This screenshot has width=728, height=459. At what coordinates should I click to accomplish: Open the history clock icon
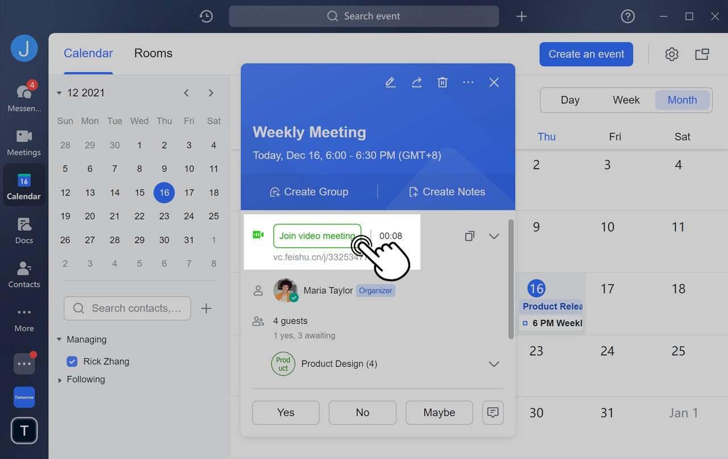206,17
